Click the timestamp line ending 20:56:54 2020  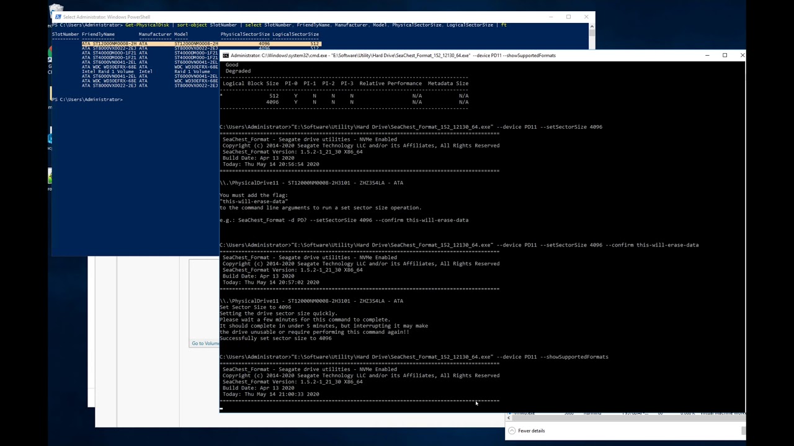(271, 164)
